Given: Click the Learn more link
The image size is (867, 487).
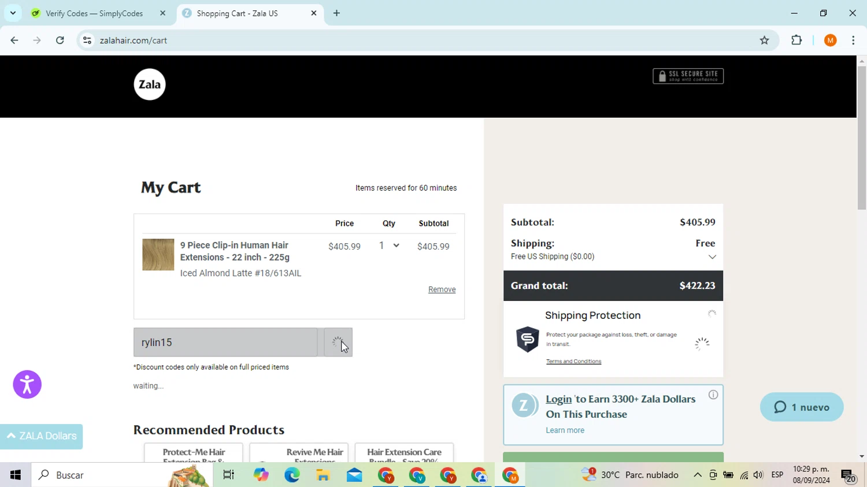Looking at the screenshot, I should coord(565,430).
